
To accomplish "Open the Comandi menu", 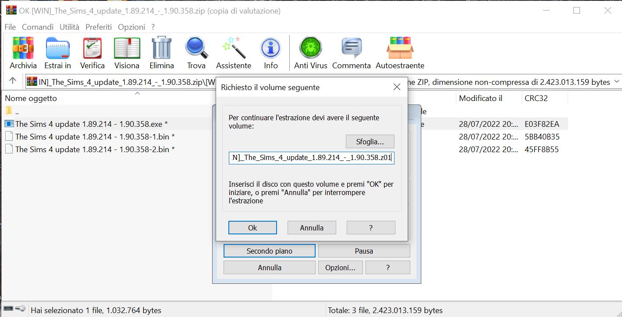I will click(38, 27).
